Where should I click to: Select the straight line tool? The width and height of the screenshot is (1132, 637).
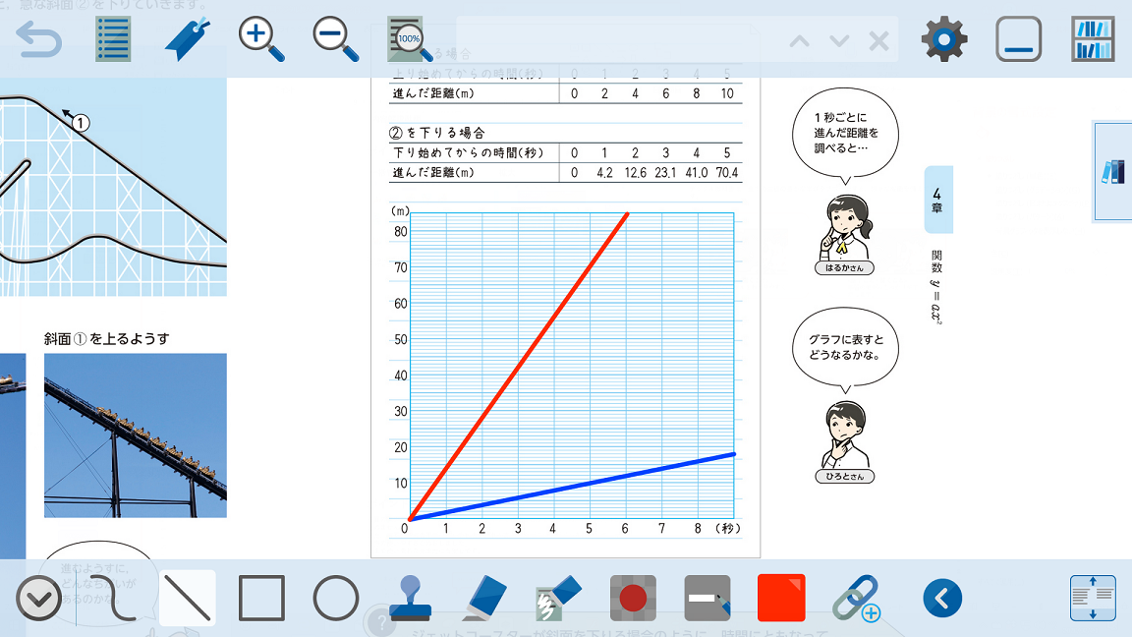(187, 598)
